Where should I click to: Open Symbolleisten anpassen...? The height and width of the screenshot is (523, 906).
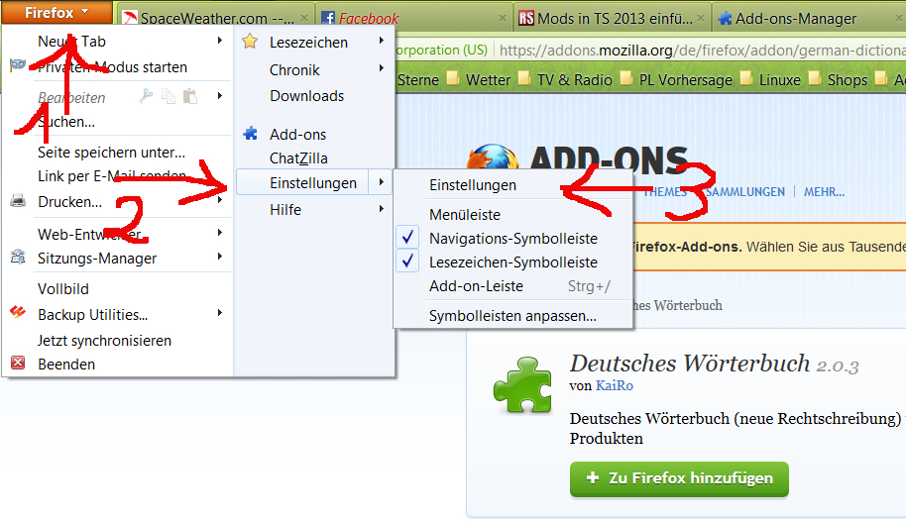[512, 316]
